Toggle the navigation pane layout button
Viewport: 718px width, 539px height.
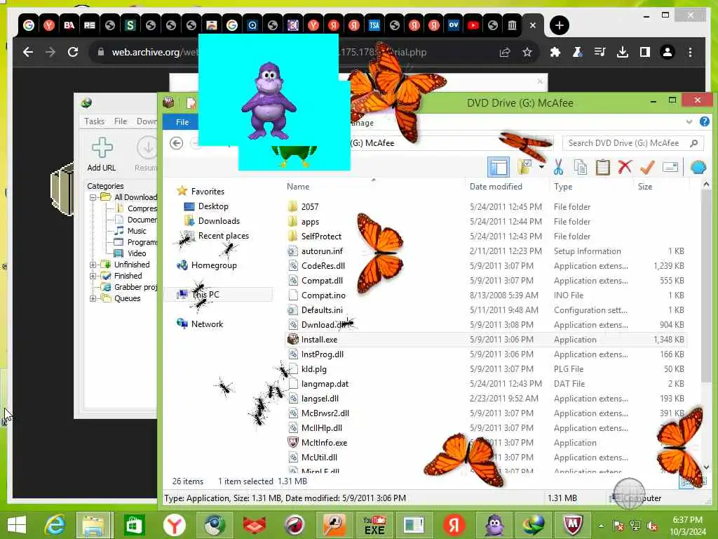tap(499, 167)
